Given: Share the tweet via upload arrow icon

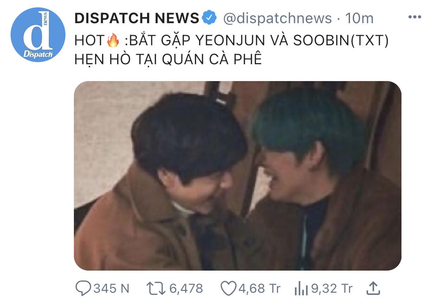Looking at the screenshot, I should coord(374,288).
